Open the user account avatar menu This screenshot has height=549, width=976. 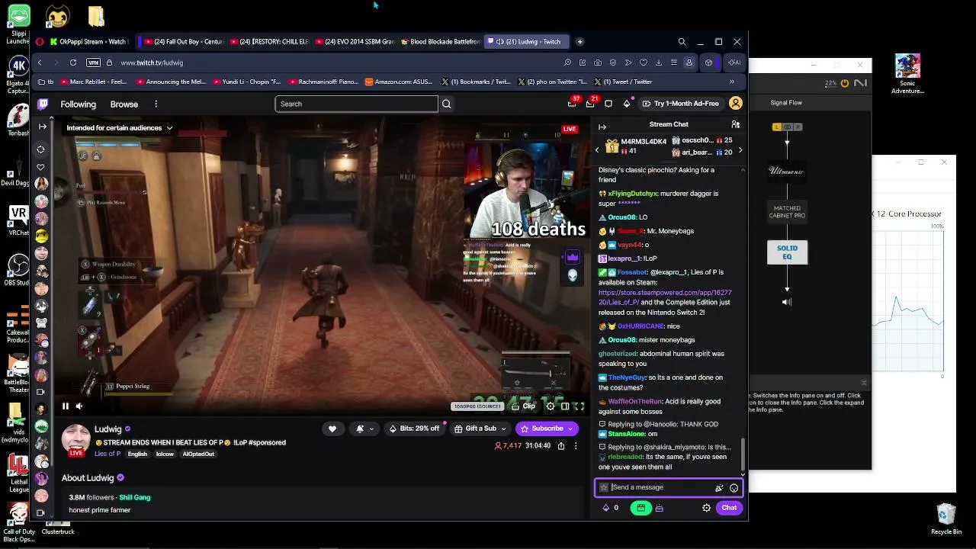pyautogui.click(x=736, y=104)
